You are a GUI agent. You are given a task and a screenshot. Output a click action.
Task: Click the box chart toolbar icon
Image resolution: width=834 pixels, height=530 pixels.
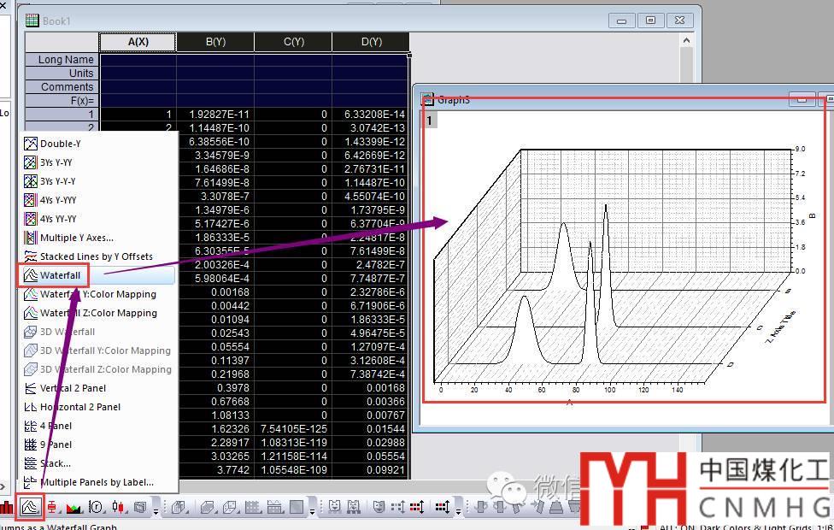pos(52,507)
